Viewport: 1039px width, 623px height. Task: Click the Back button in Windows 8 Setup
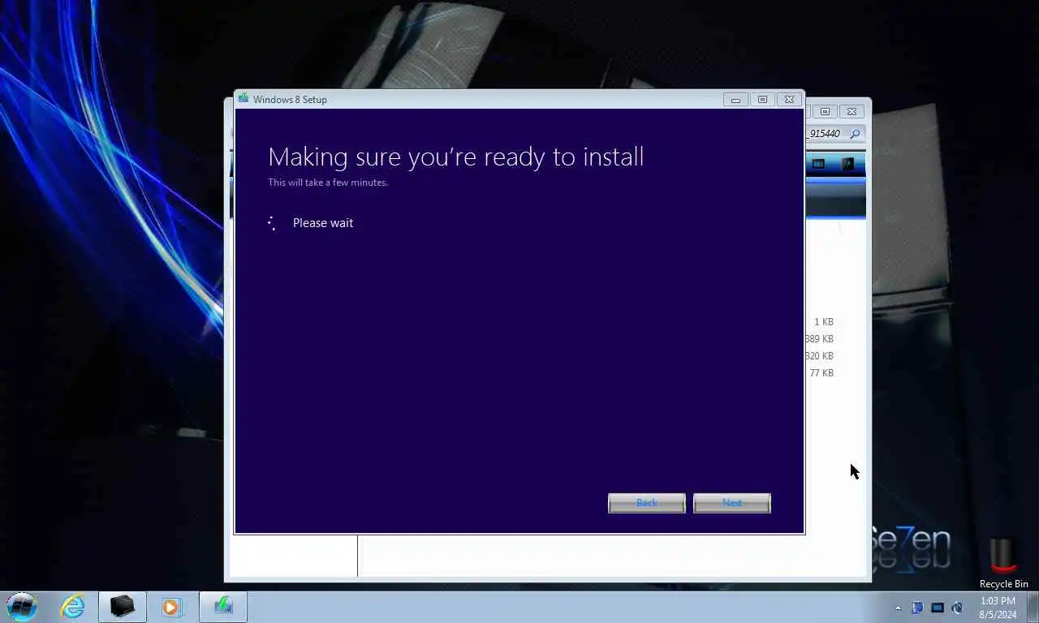click(647, 503)
